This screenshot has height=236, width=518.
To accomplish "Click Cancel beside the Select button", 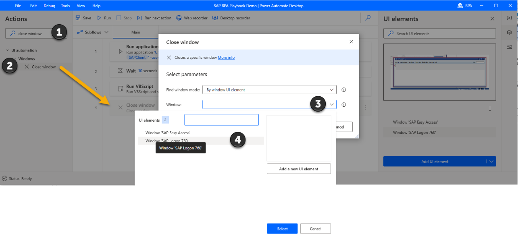I will 316,229.
